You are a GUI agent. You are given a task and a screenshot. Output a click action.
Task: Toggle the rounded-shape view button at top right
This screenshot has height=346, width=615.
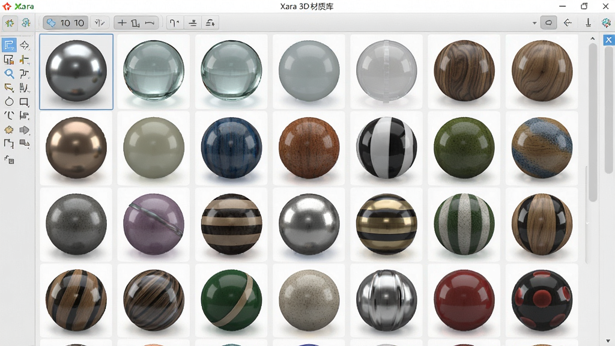(549, 23)
